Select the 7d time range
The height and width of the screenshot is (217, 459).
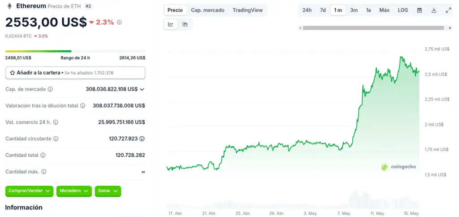pyautogui.click(x=323, y=10)
